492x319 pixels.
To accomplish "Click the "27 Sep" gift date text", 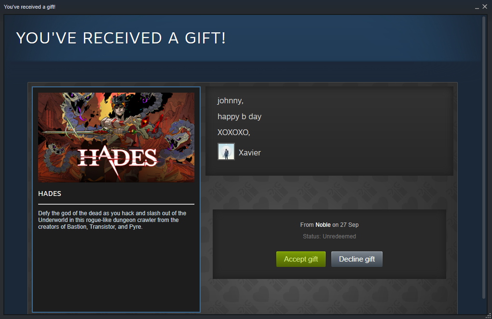I will [x=349, y=225].
